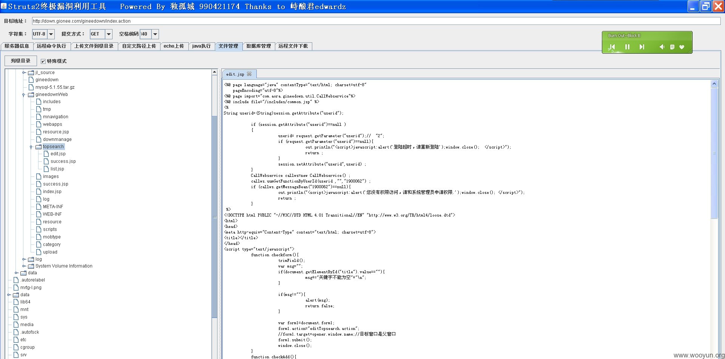The height and width of the screenshot is (359, 725).
Task: Select the .autofsck tree item
Action: [x=29, y=332]
